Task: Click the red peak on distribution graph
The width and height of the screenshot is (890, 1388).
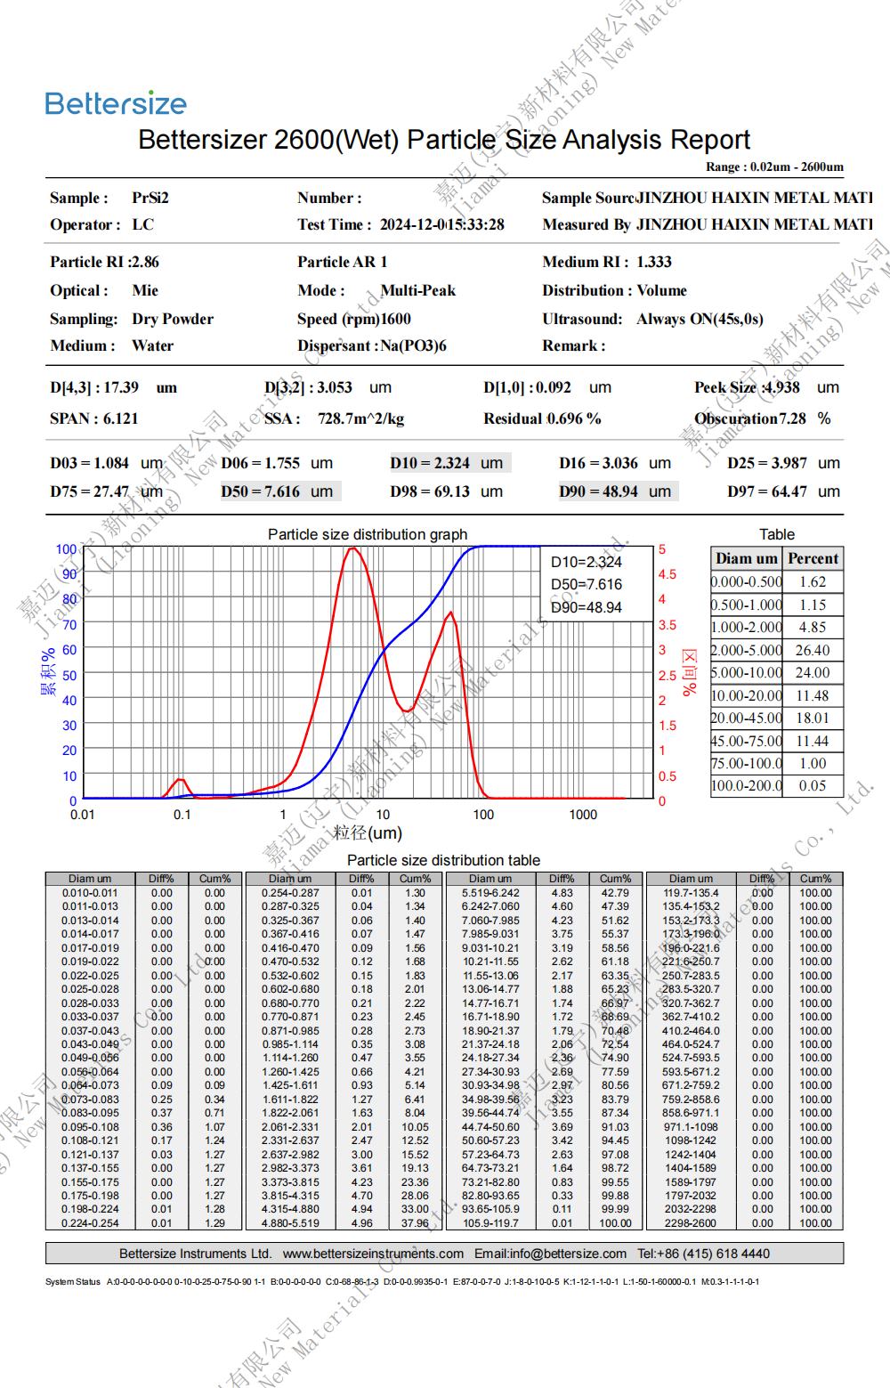Action: [x=354, y=550]
